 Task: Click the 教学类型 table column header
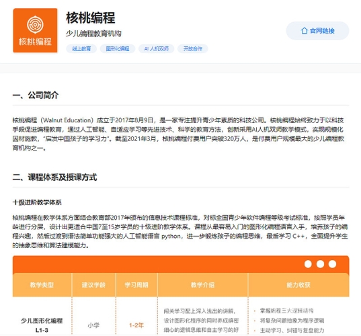point(42,285)
